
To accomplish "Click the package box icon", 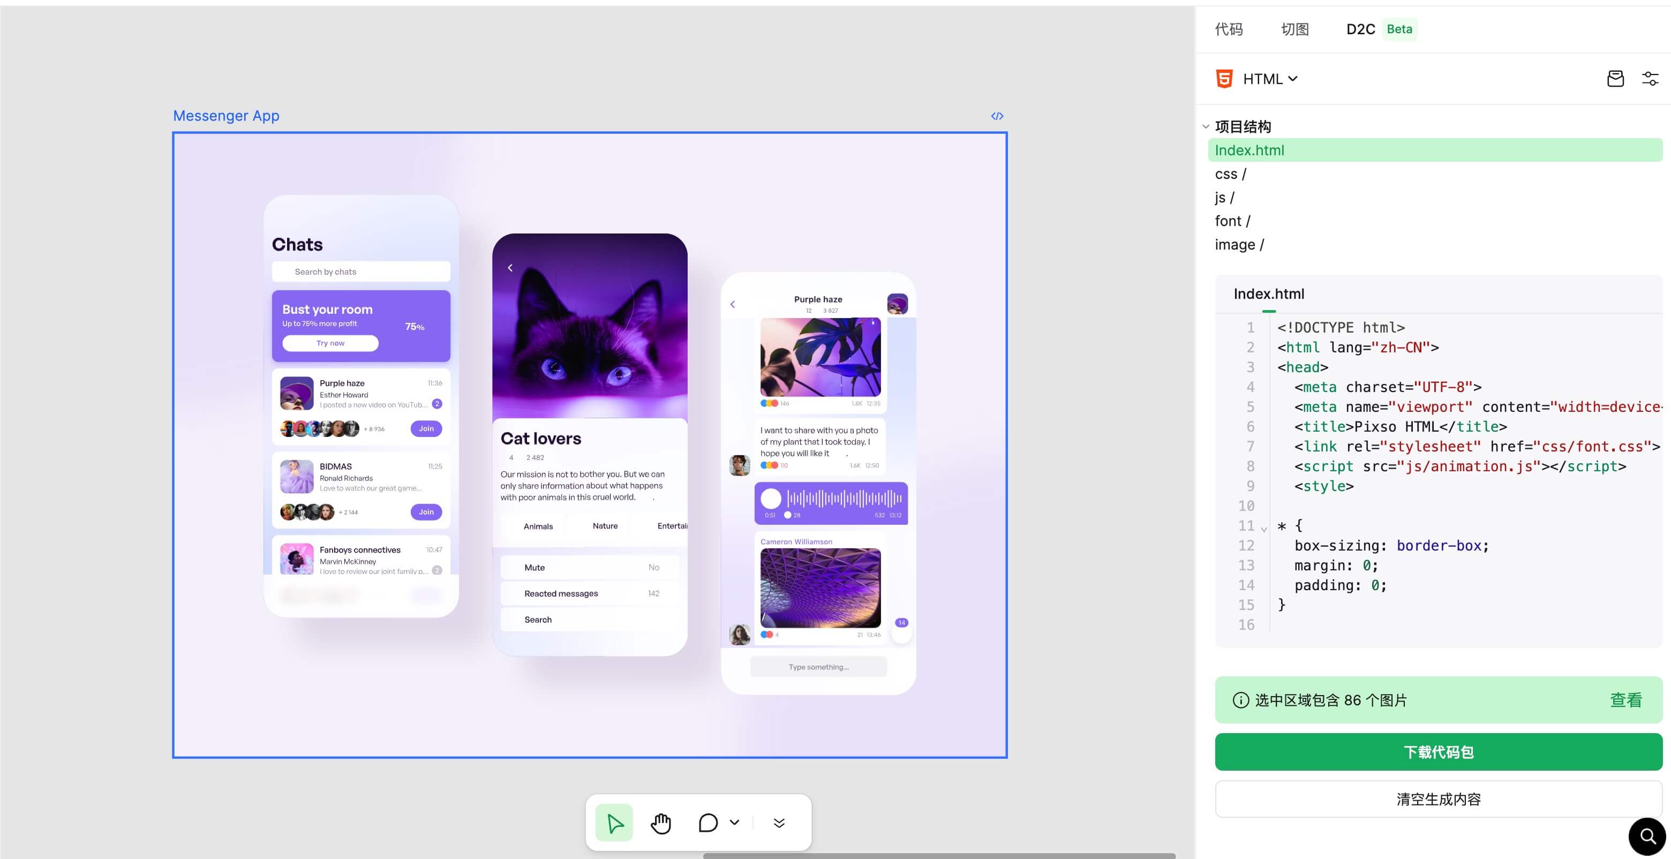I will 1615,79.
